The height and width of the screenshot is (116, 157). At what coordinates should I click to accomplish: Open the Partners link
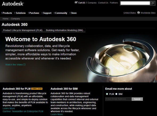pyautogui.click(x=114, y=3)
